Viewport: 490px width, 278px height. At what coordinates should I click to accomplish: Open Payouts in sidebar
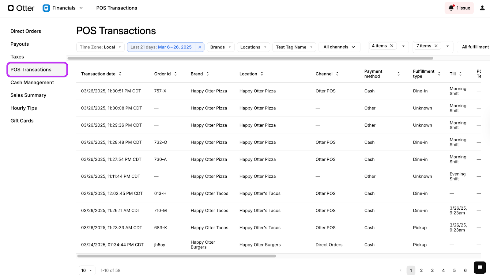tap(20, 44)
